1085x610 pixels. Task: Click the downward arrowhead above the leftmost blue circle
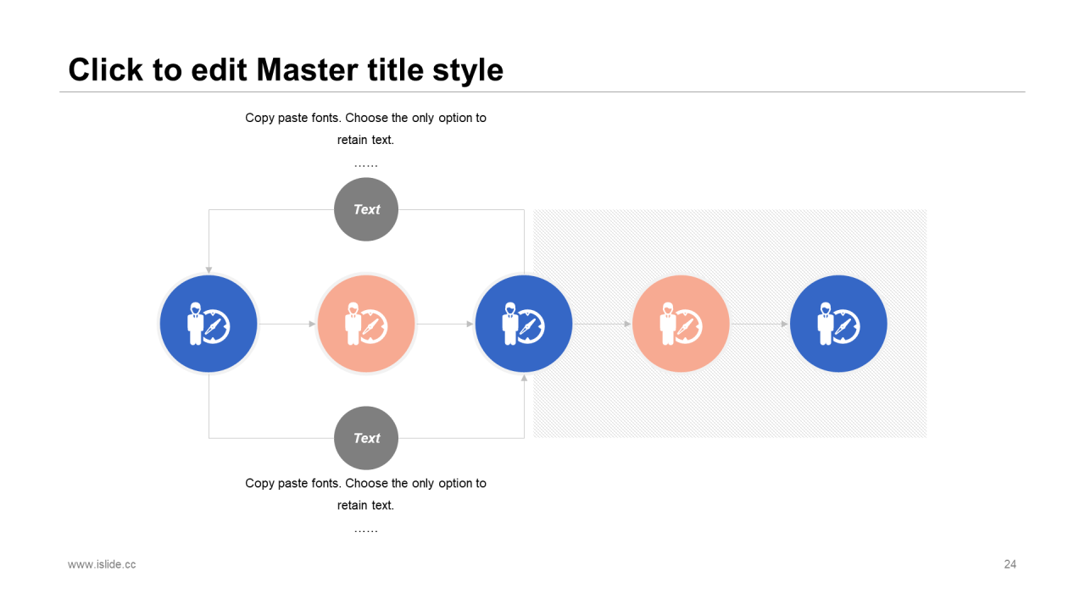pyautogui.click(x=209, y=269)
